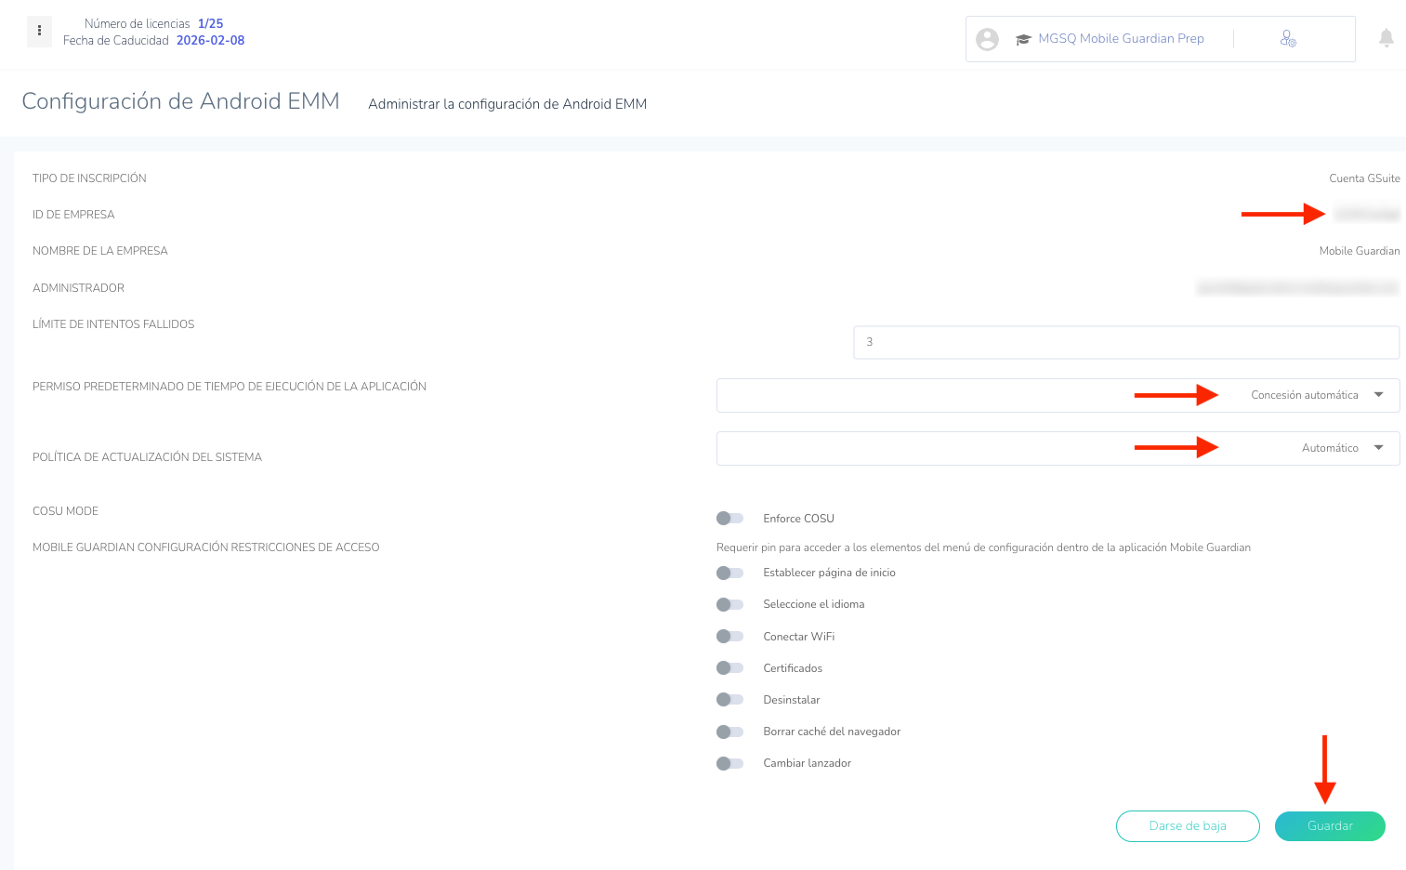This screenshot has width=1406, height=870.
Task: Click the Guardar button
Action: tap(1329, 826)
